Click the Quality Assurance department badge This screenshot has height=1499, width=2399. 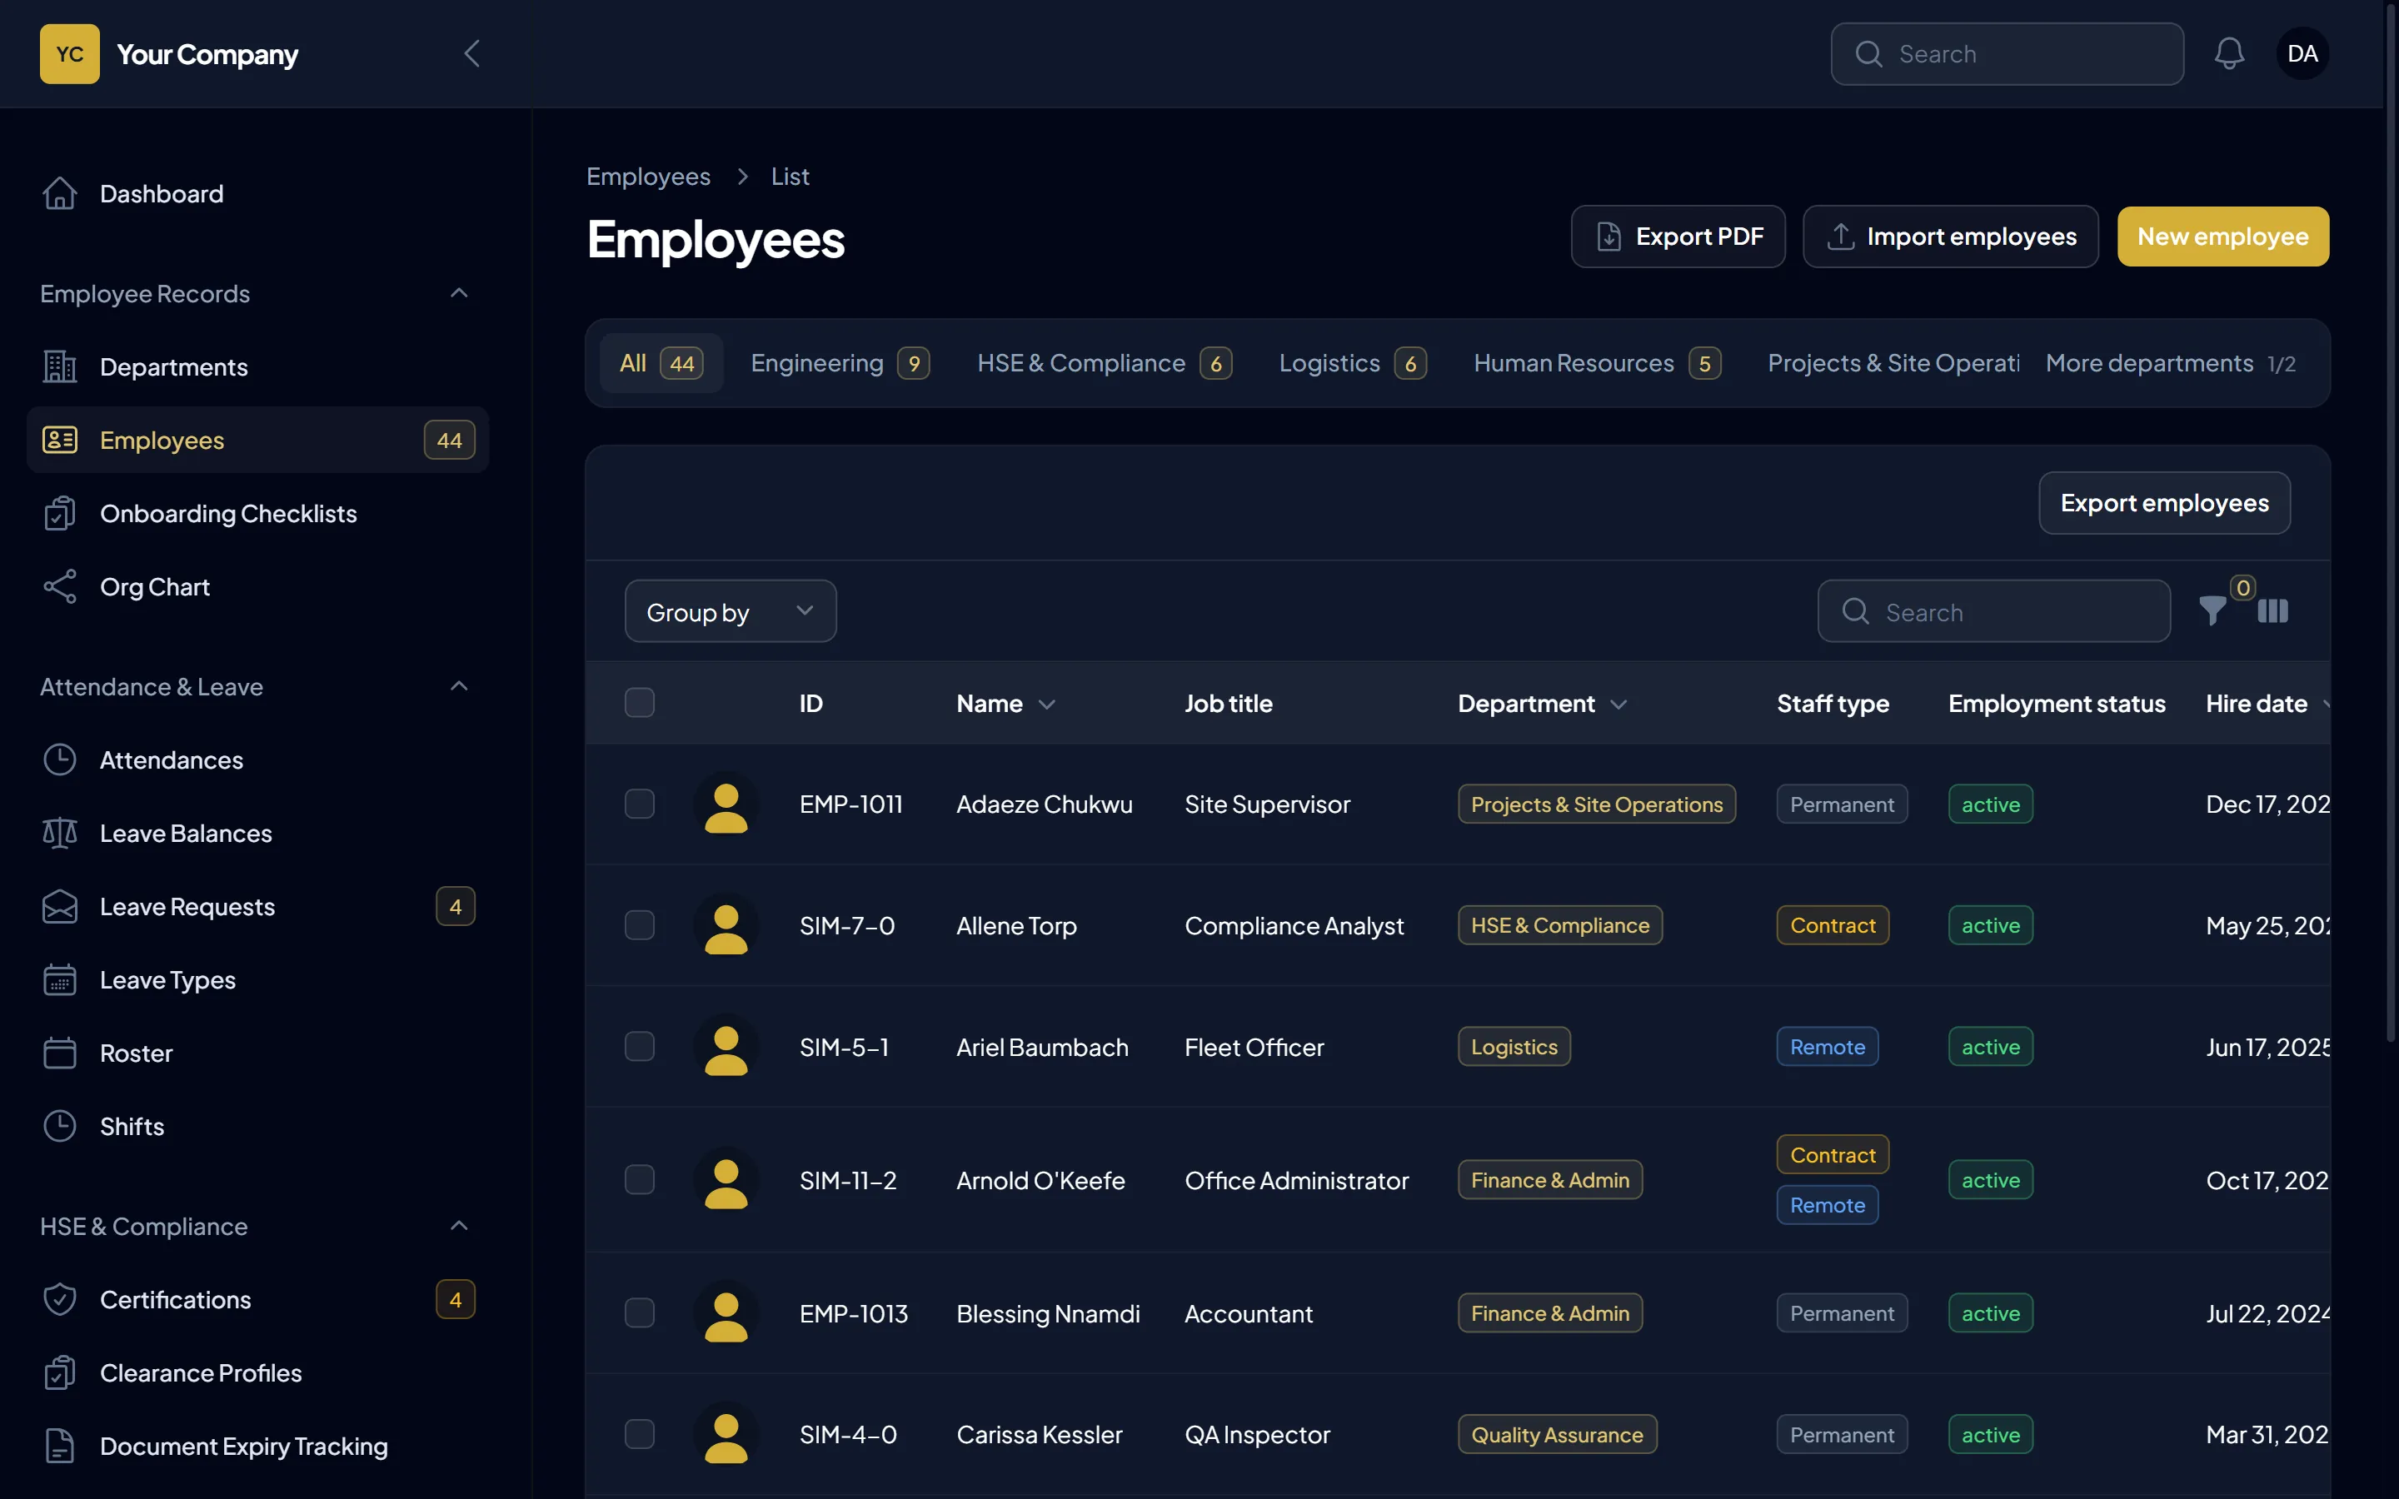coord(1556,1435)
